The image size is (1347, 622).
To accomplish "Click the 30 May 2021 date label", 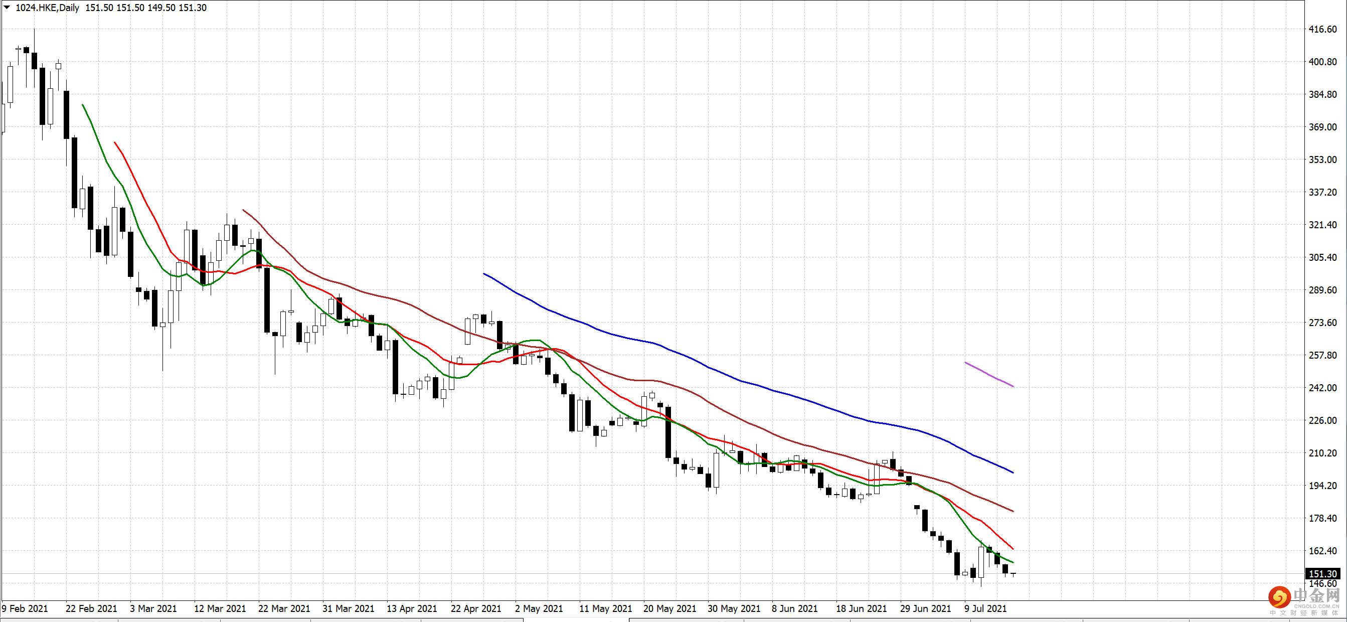I will pyautogui.click(x=734, y=608).
